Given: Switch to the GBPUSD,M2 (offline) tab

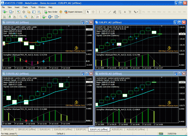Looking at the screenshot, I should [x=27, y=129].
